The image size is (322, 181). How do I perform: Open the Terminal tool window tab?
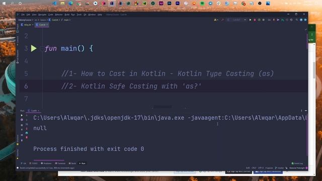pos(60,163)
